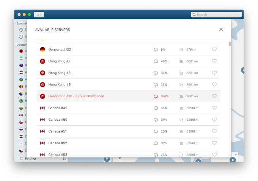Select Canada #50 server name

tap(58, 120)
